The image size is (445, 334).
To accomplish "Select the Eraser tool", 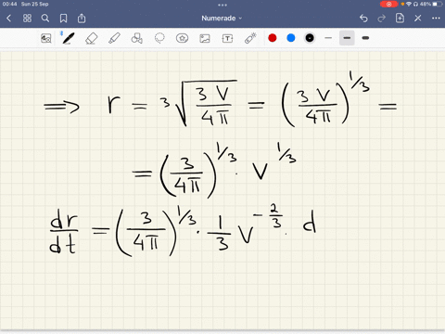I will (x=91, y=38).
